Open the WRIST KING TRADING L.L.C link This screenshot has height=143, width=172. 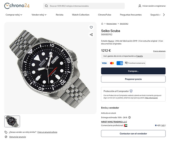pos(114,122)
